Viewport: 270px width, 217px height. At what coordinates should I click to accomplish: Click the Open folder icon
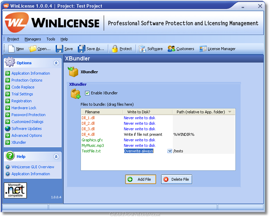point(32,49)
